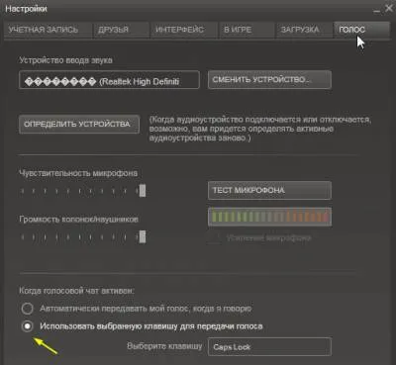396x365 pixels.
Task: Go to the Загрузка tab
Action: 304,30
